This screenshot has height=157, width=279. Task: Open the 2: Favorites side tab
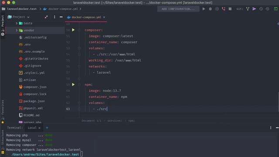3,112
